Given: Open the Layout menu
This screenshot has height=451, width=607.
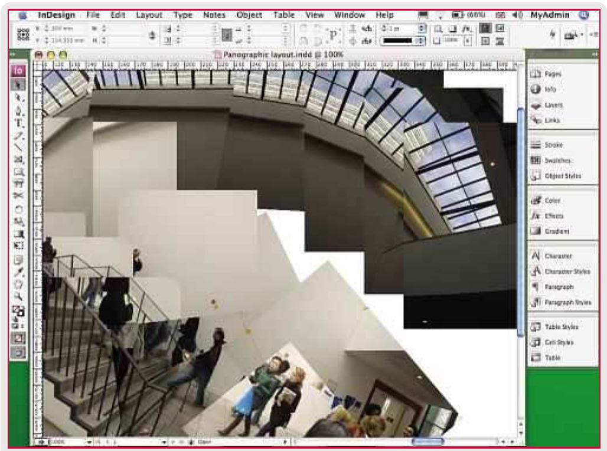Looking at the screenshot, I should pos(149,15).
